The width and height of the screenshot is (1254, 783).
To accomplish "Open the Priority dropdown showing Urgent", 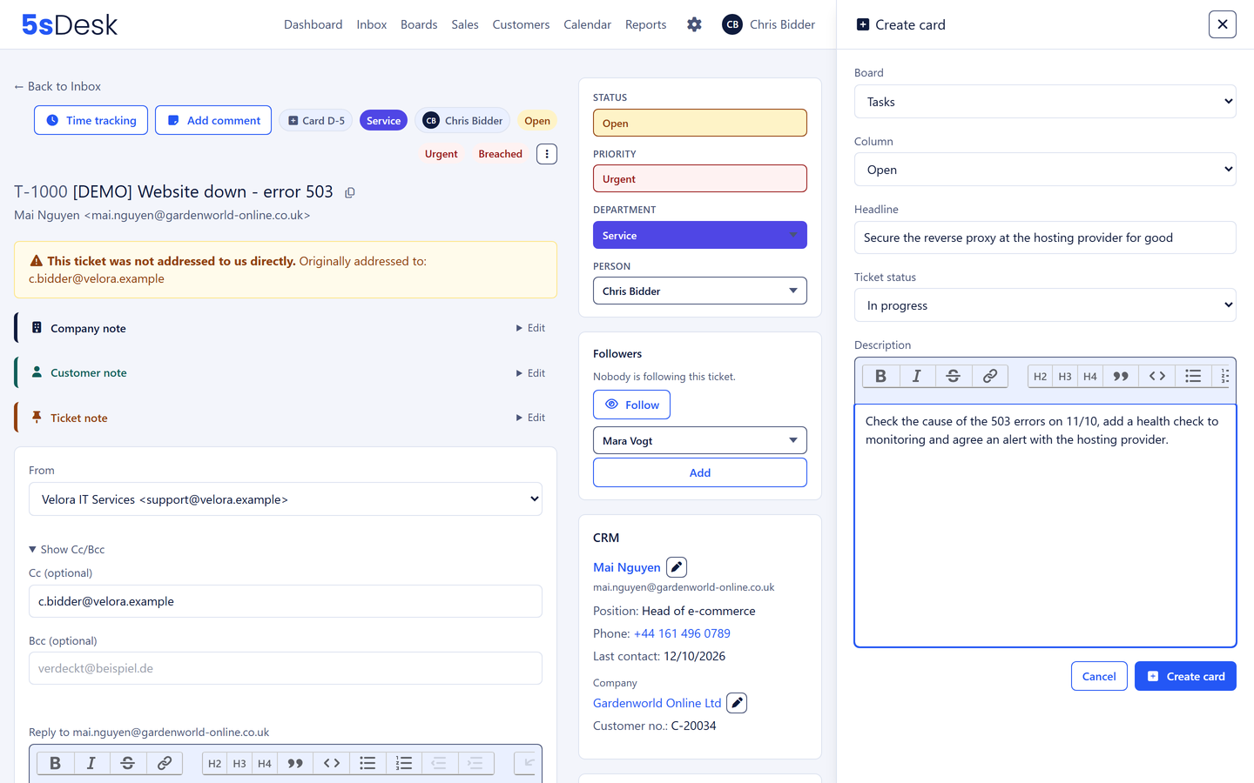I will click(700, 178).
